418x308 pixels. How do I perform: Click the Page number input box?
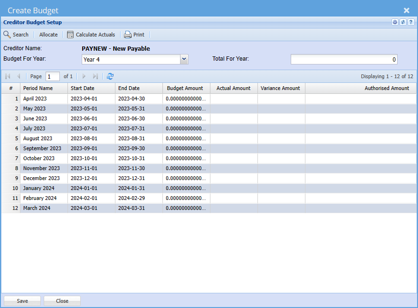53,76
